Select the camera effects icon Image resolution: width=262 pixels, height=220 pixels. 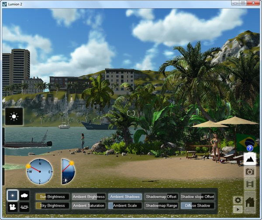[x=13, y=206]
